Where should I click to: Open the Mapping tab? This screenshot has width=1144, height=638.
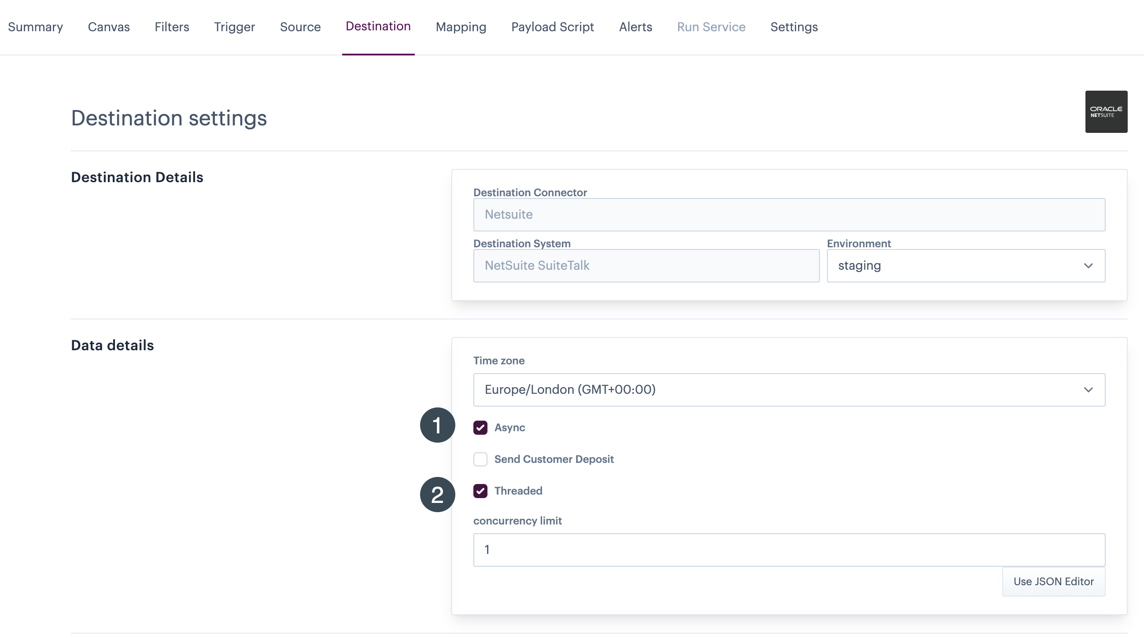pyautogui.click(x=461, y=27)
